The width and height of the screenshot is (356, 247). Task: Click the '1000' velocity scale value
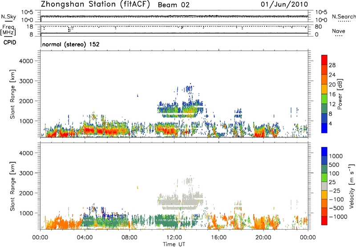pos(336,156)
